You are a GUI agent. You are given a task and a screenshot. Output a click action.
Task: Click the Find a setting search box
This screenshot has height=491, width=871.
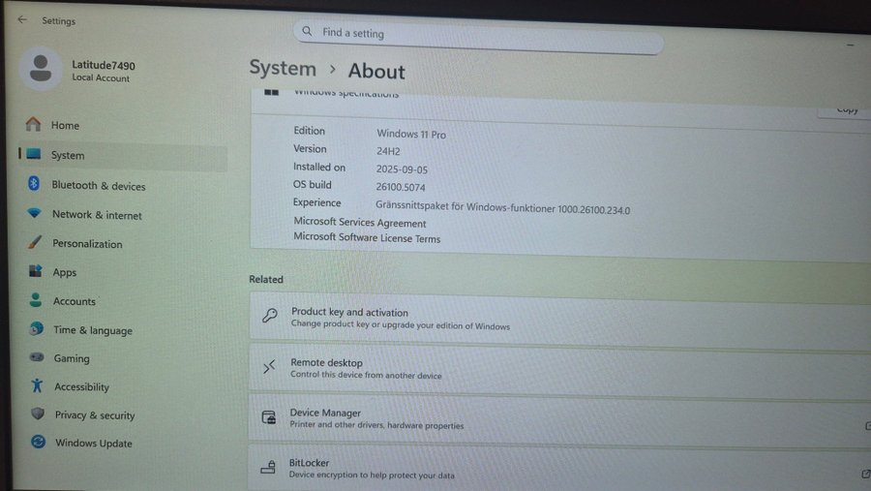[479, 34]
